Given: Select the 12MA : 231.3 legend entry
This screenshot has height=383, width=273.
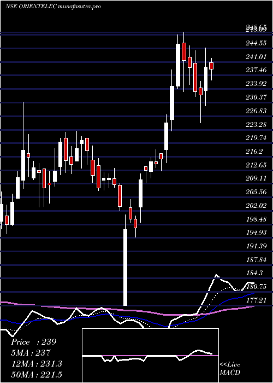Looking at the screenshot, I should (x=37, y=364).
